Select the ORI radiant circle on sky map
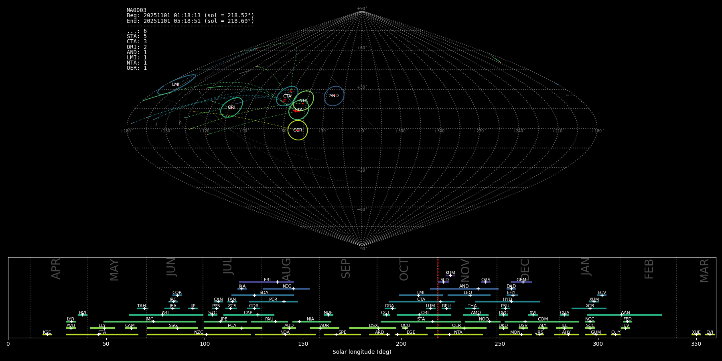Viewport: 722px width, 361px height. [x=231, y=107]
